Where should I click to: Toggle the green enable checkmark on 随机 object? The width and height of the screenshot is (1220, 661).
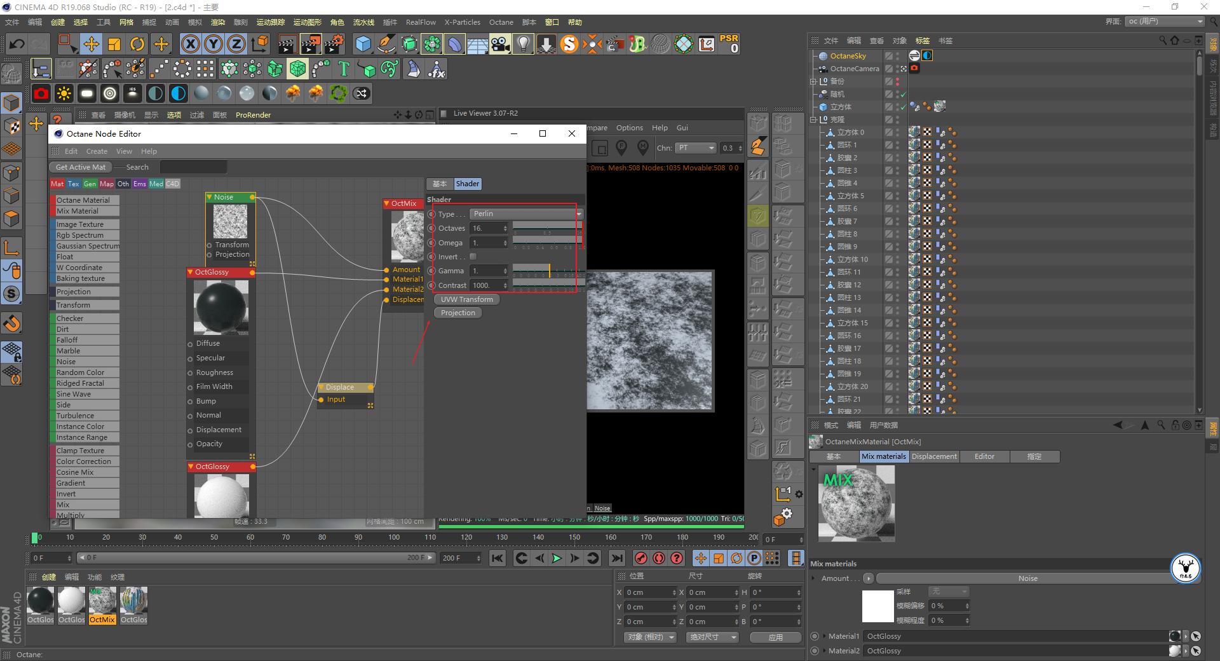902,93
